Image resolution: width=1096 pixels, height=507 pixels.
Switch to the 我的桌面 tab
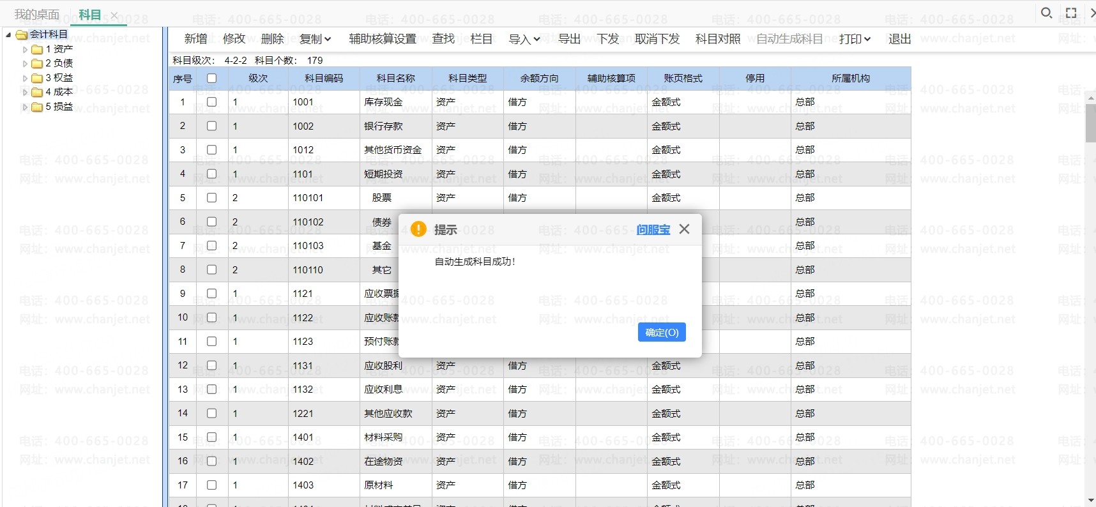pyautogui.click(x=36, y=15)
